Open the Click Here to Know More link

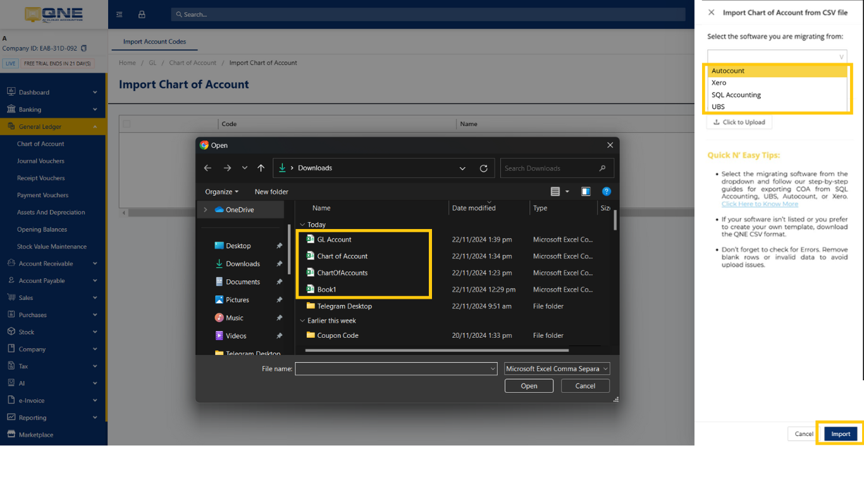point(760,204)
